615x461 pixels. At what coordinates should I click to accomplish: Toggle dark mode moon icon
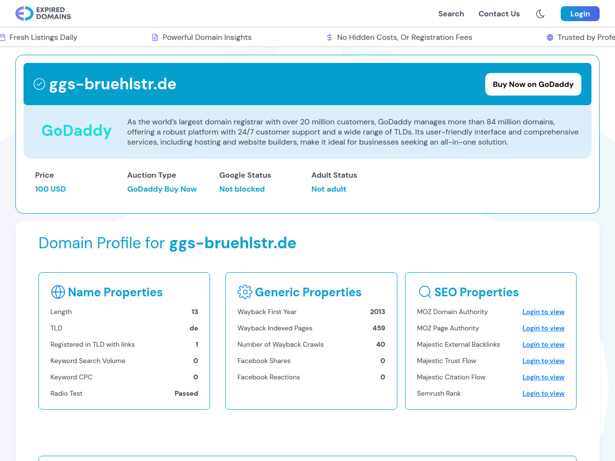click(540, 14)
